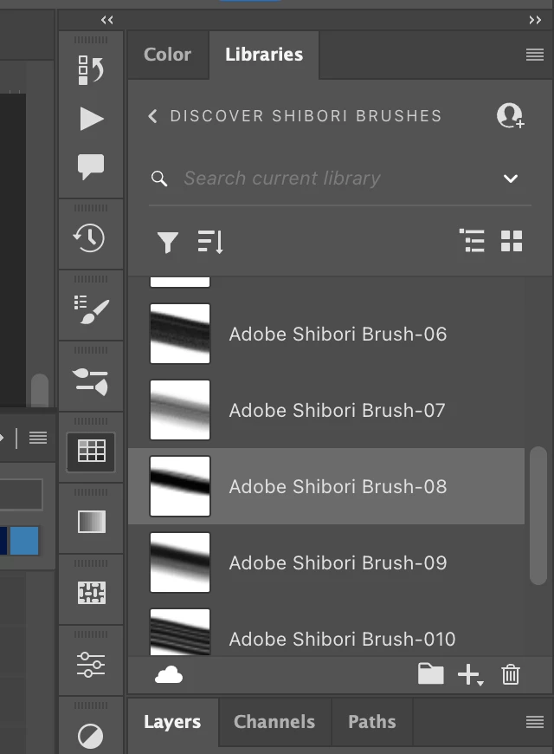Open the filter funnel icon

(x=168, y=242)
